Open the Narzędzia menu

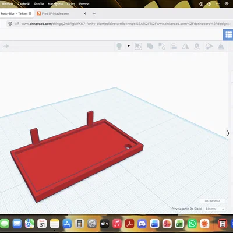point(55,4)
